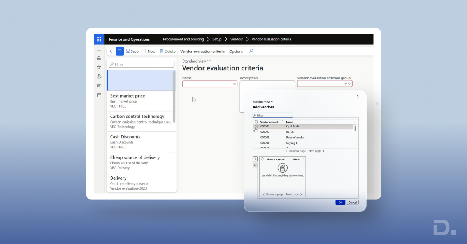Open Workspaces icon in sidebar
Viewport: 467px width, 244px height.
99,85
